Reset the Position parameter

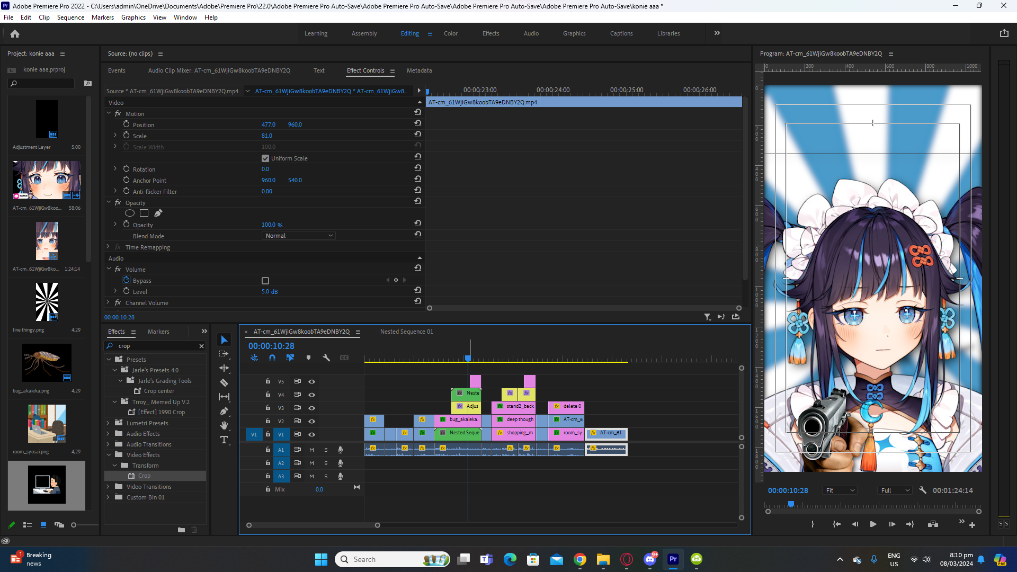(418, 123)
